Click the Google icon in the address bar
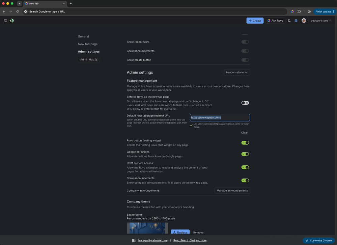 [x=26, y=11]
